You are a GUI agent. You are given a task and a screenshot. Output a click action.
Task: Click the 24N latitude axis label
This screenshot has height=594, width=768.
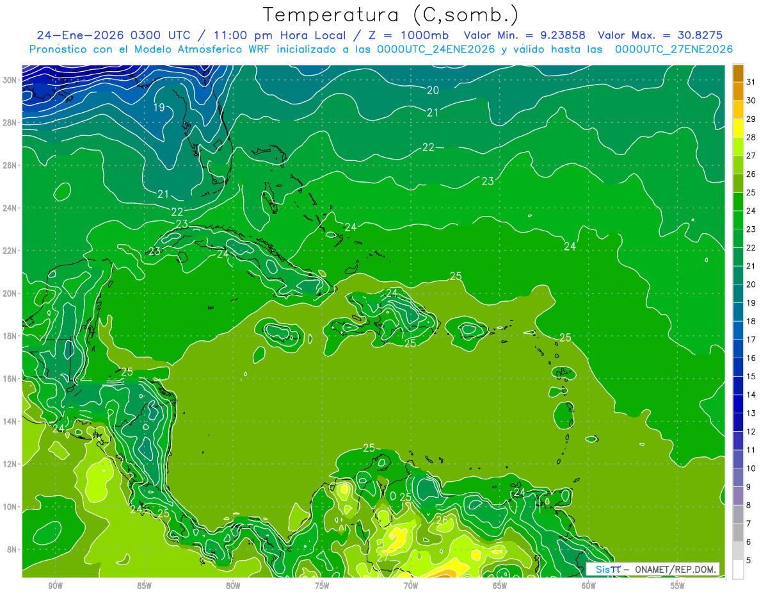(9, 208)
